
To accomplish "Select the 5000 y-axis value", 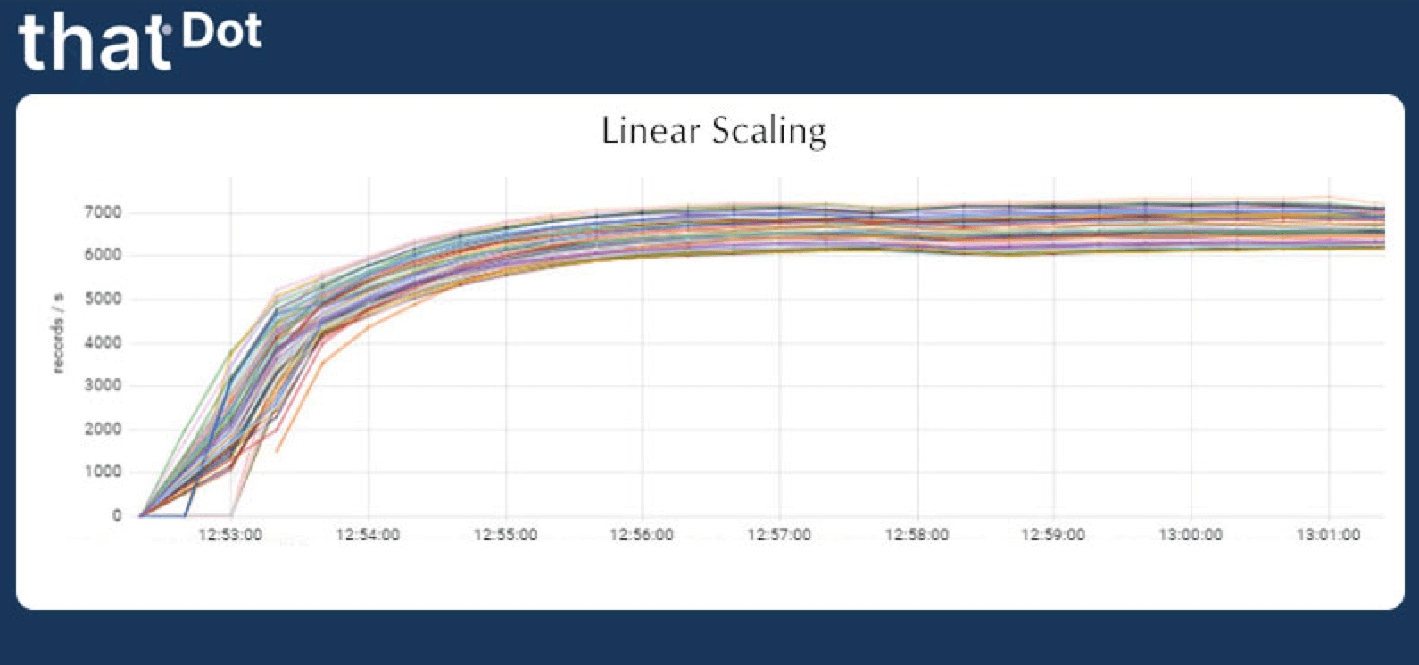I will coord(104,299).
